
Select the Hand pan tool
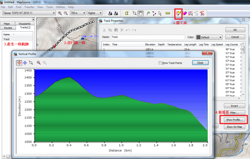pyautogui.click(x=141, y=13)
